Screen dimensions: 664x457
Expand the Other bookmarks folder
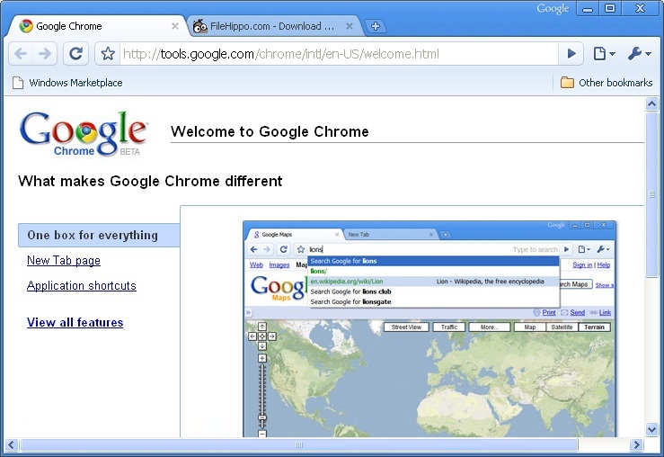tap(606, 83)
